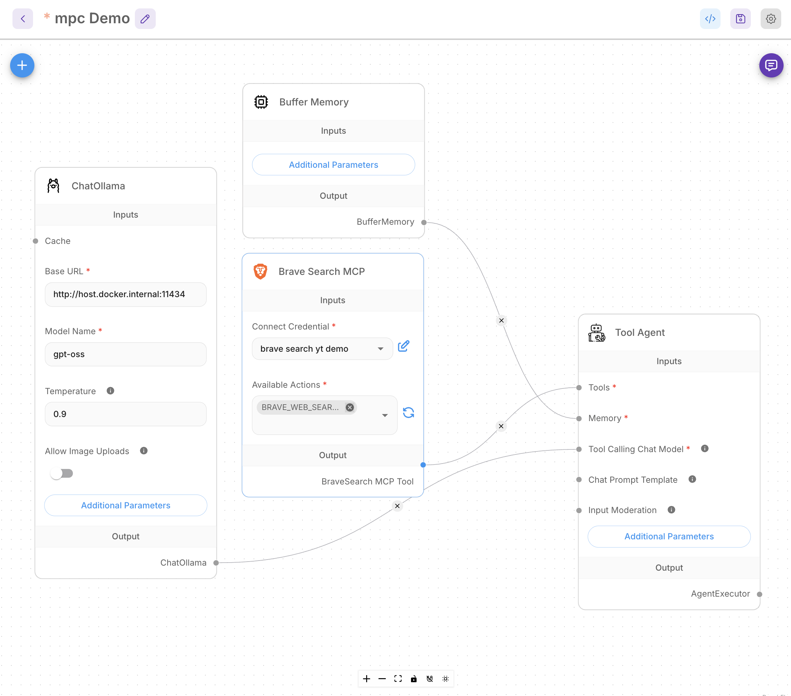791x696 pixels.
Task: Toggle the snapping magnet icon
Action: tap(430, 678)
